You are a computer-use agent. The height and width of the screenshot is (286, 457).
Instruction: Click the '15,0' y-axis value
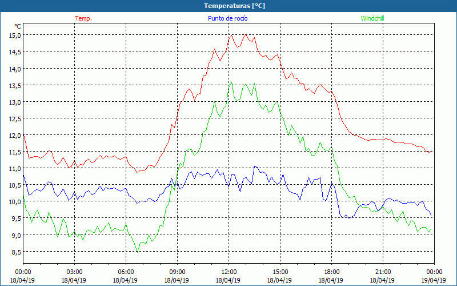(x=15, y=35)
